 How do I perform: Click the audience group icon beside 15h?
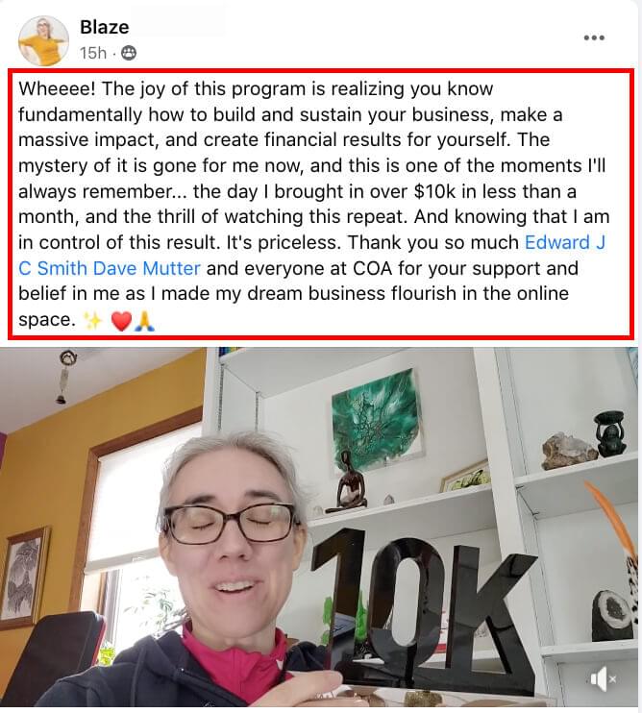point(128,53)
